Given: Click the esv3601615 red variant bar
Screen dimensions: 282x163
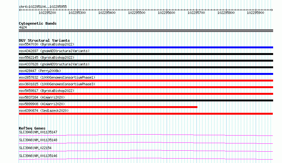Looking at the screenshot, I should tap(146, 87).
